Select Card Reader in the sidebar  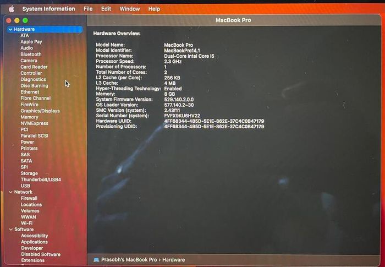pos(34,67)
